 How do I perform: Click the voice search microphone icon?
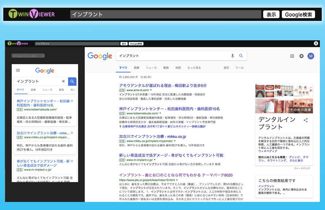(233, 56)
